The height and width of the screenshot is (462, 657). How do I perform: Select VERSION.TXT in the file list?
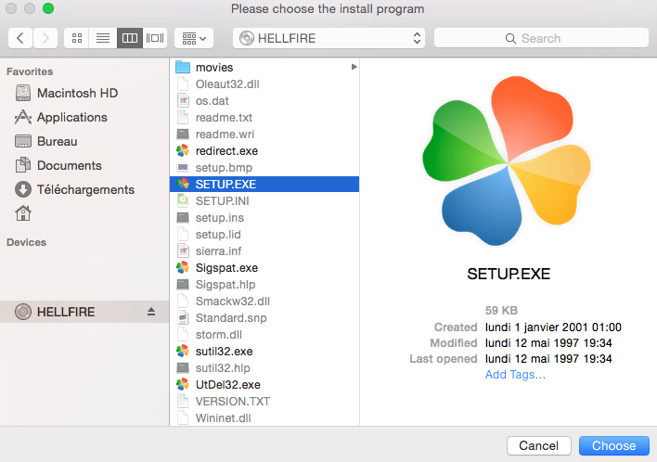click(264, 402)
